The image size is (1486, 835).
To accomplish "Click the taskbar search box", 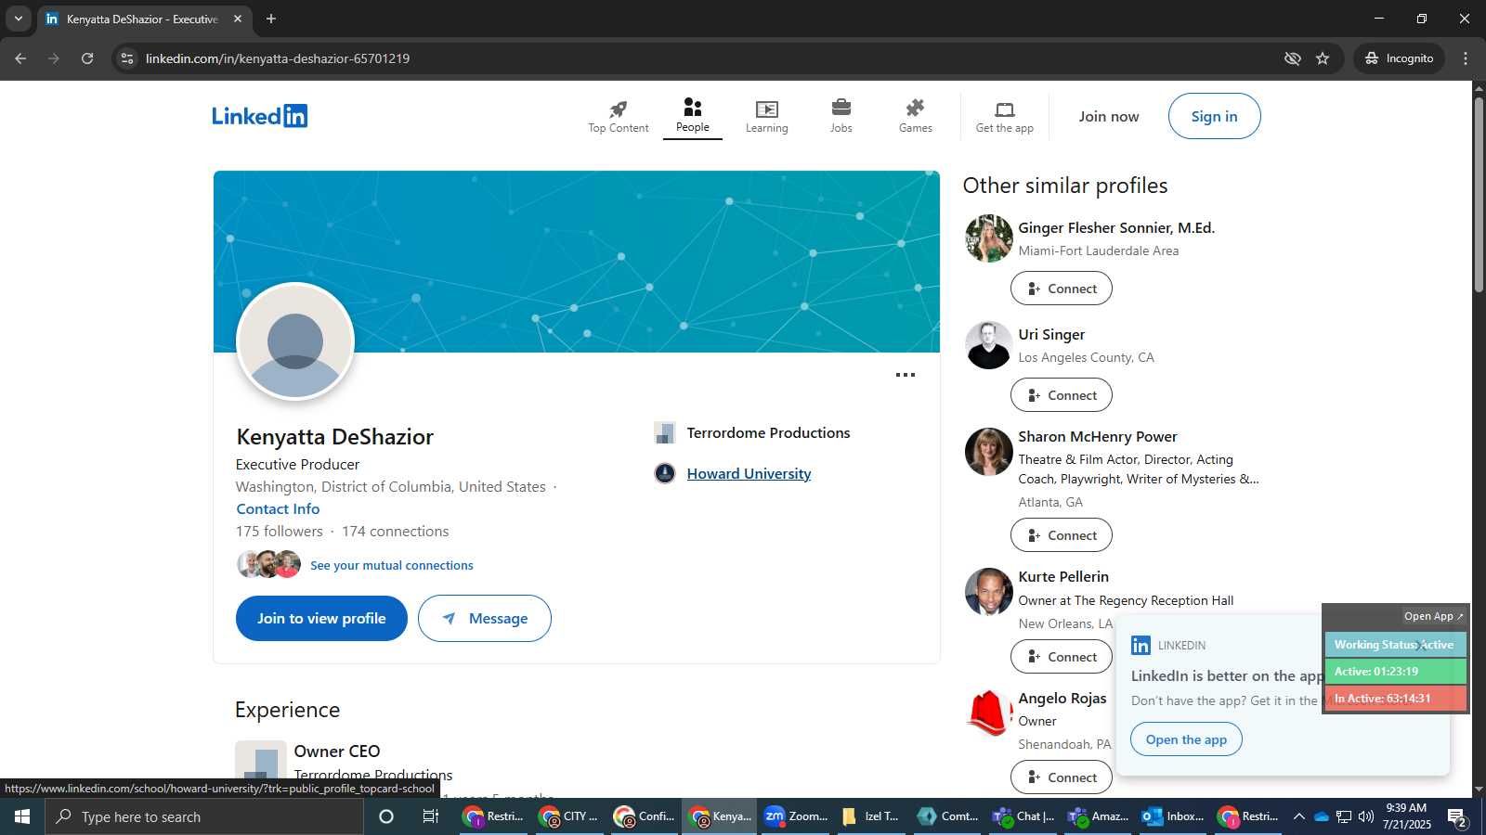I will click(x=204, y=816).
